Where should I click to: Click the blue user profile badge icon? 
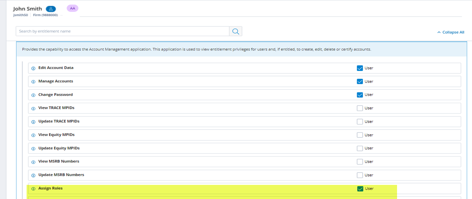click(x=51, y=9)
